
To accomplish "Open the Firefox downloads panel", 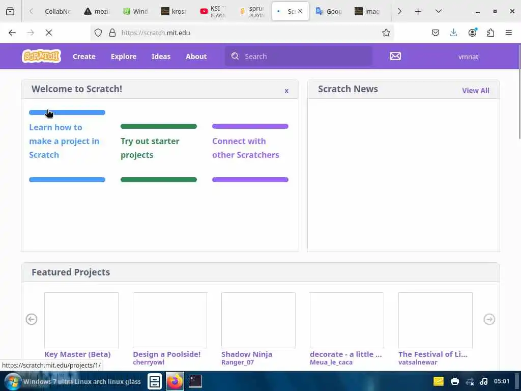I will point(453,33).
